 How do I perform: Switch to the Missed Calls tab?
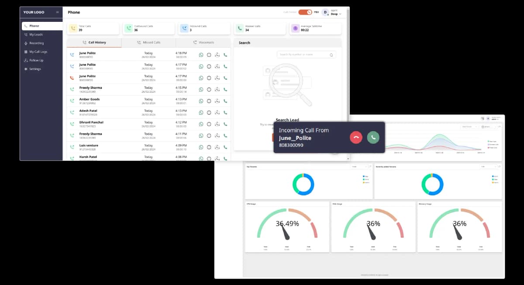148,42
